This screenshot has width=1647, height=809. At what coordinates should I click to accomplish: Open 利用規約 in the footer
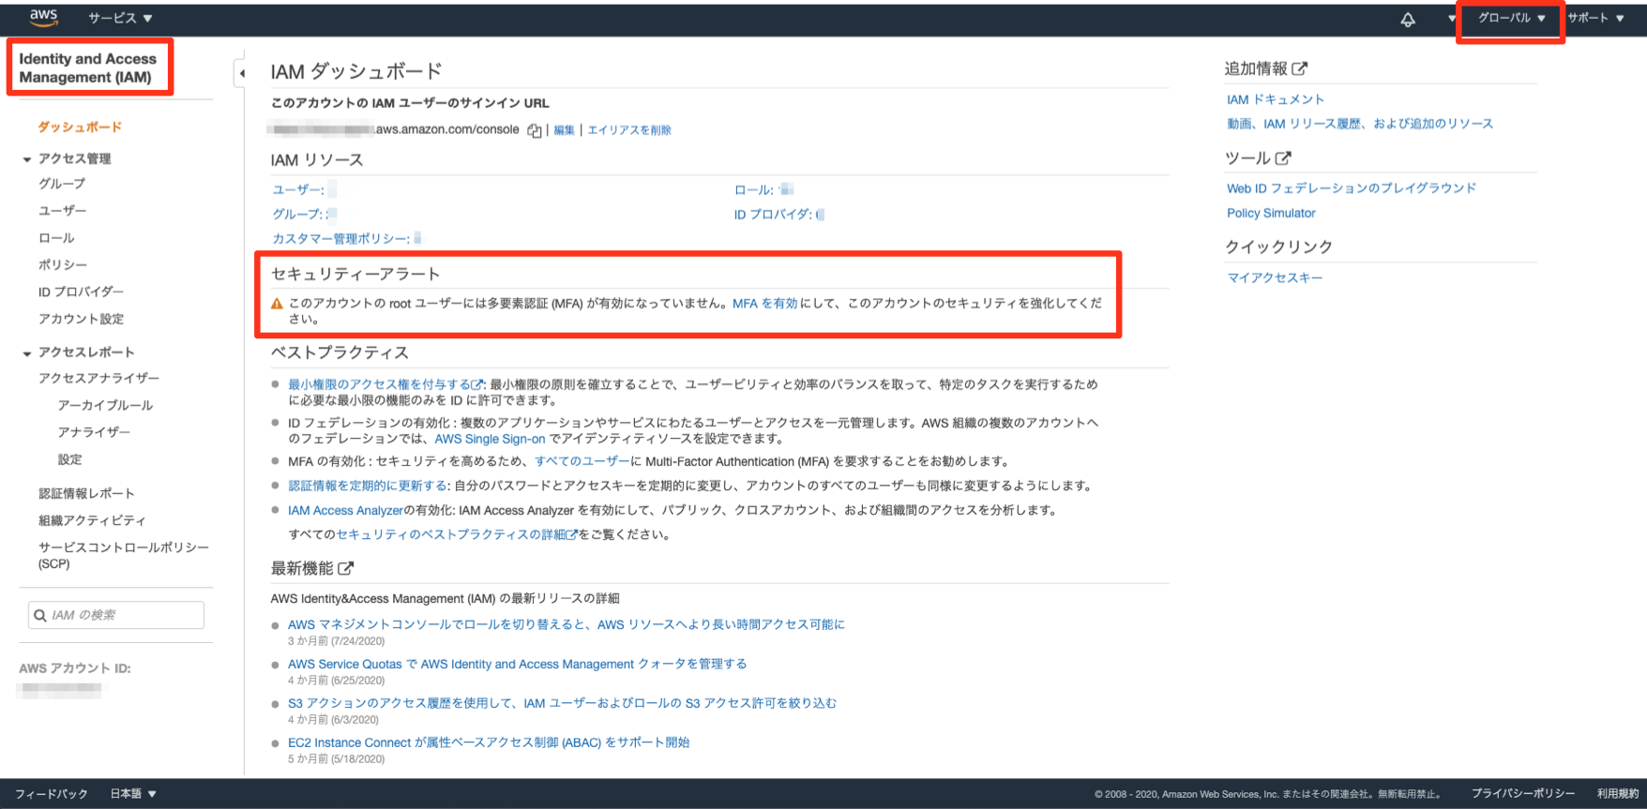tap(1618, 793)
